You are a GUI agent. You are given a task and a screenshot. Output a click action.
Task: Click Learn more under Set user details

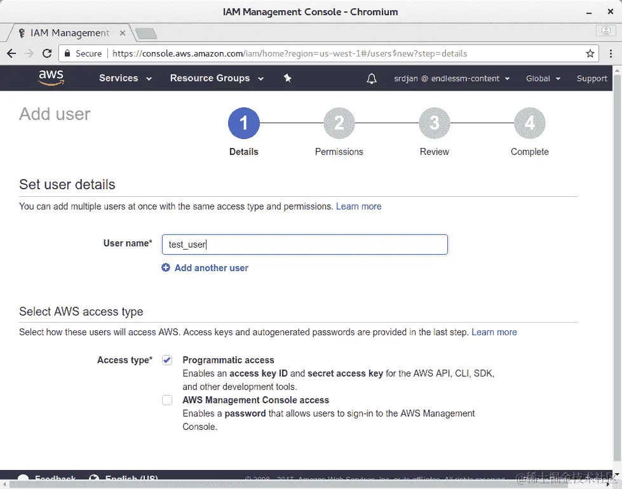pyautogui.click(x=358, y=206)
